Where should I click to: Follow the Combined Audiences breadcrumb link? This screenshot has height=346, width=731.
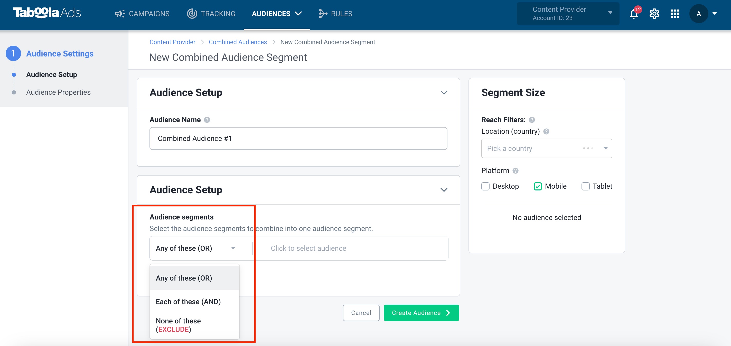[x=238, y=42]
